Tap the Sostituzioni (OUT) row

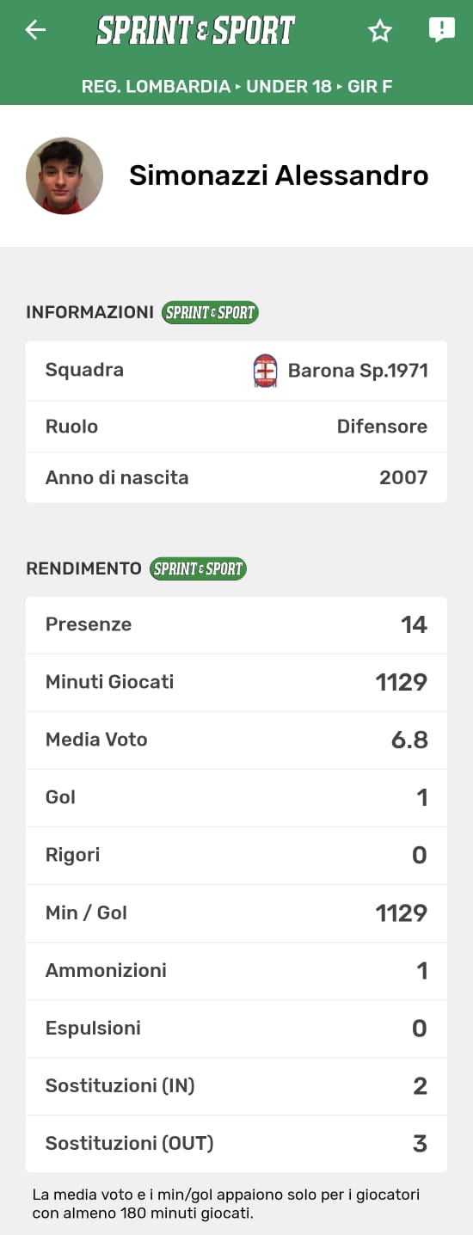pos(236,1144)
